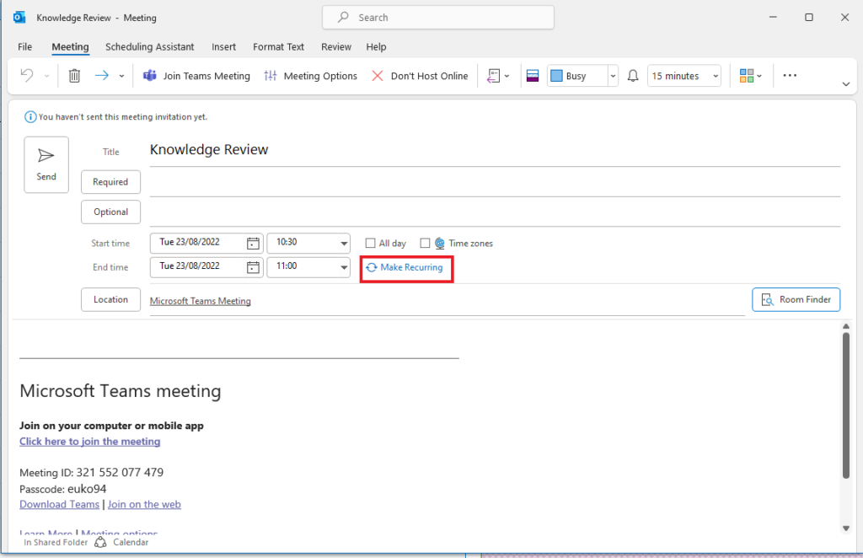Open the File menu
The image size is (863, 558).
click(x=24, y=46)
